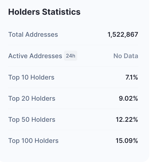Select the Active Addresses label

35,56
